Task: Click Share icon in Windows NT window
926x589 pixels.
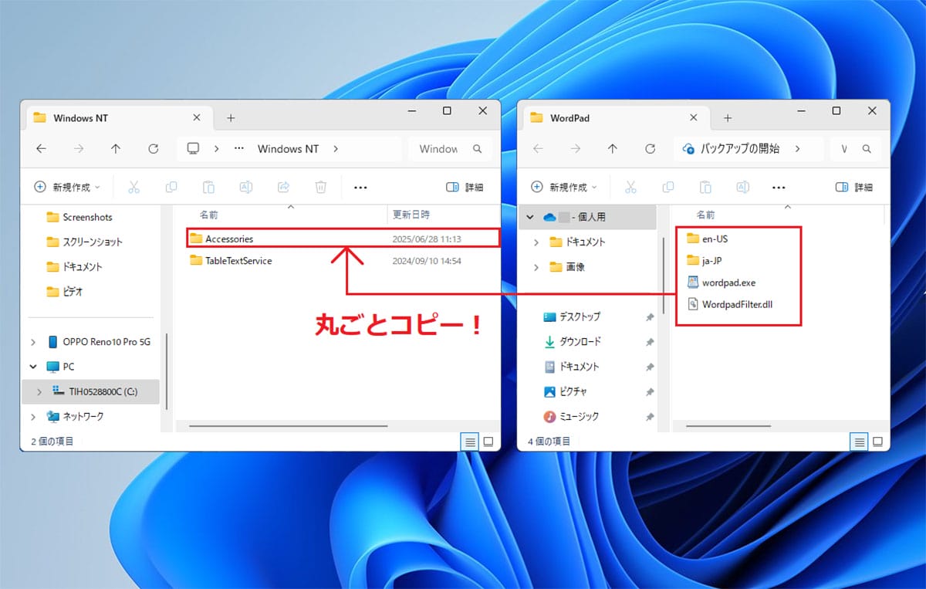Action: 283,187
